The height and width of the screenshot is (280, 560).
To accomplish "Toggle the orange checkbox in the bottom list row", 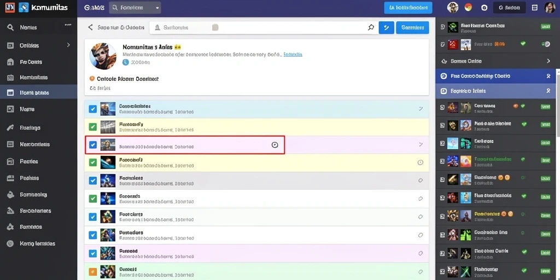I will click(x=93, y=271).
